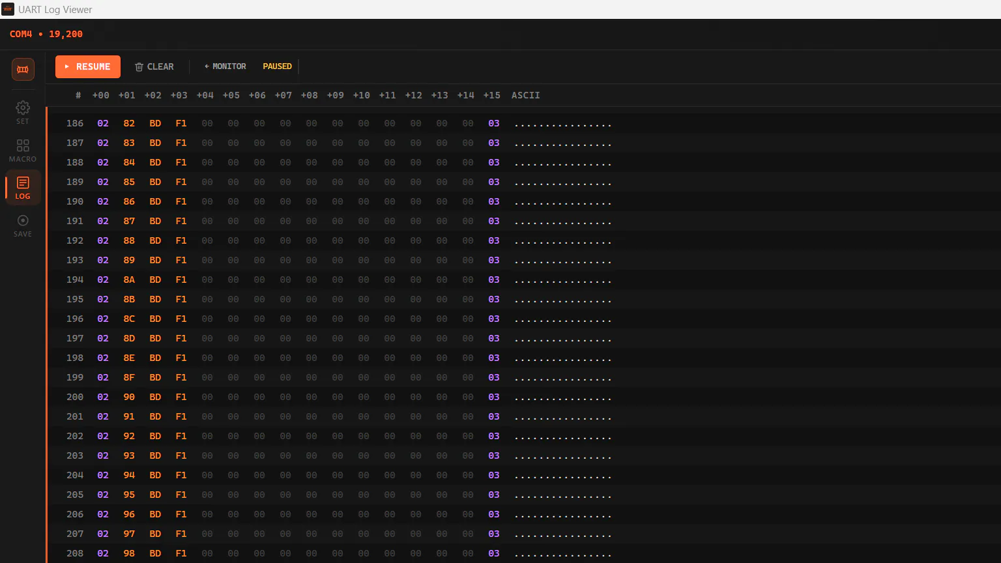Select row number 200
The height and width of the screenshot is (563, 1001).
tap(75, 397)
